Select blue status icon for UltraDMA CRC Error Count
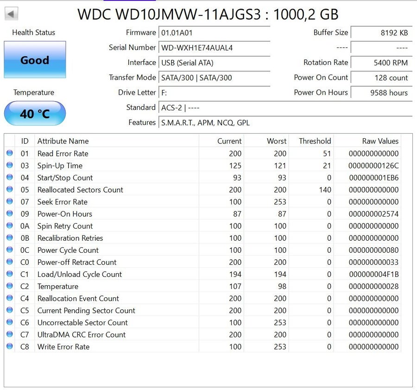Screen dimensions: 417x391 click(x=10, y=334)
